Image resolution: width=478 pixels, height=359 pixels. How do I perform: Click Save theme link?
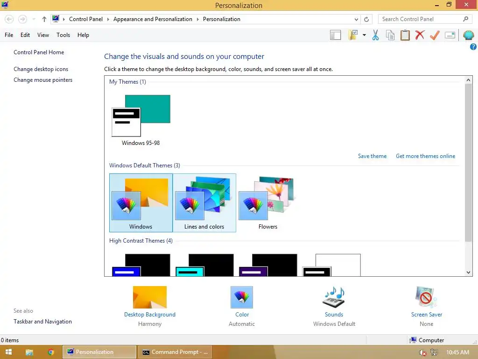click(372, 156)
